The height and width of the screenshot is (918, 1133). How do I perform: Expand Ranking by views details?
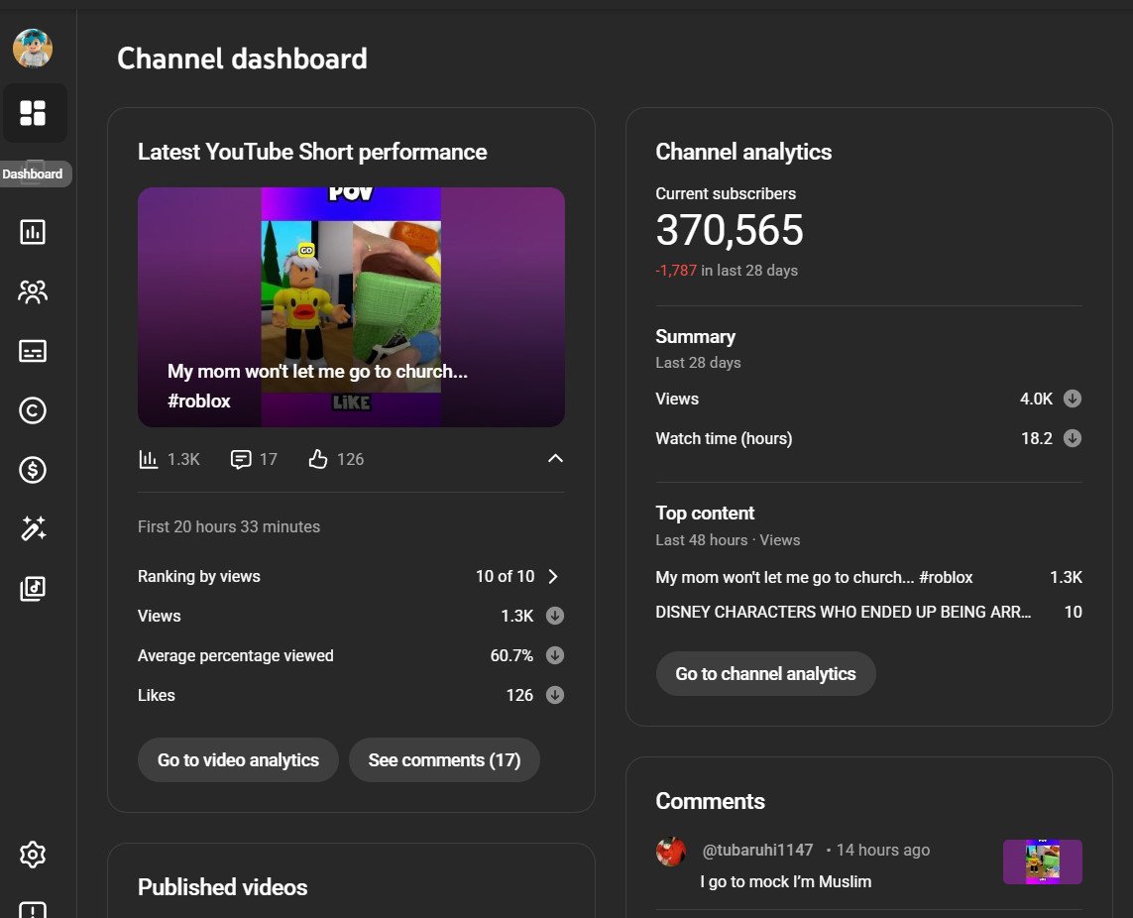(x=553, y=576)
